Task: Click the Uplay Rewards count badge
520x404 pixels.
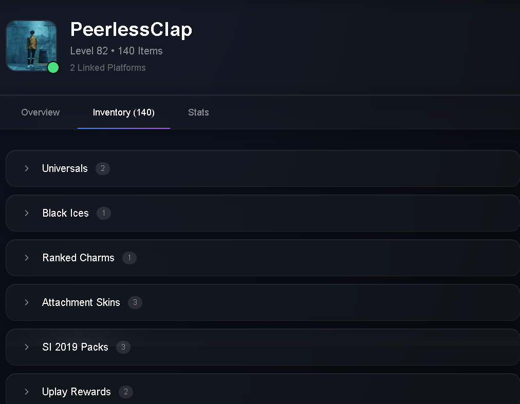Action: [126, 392]
